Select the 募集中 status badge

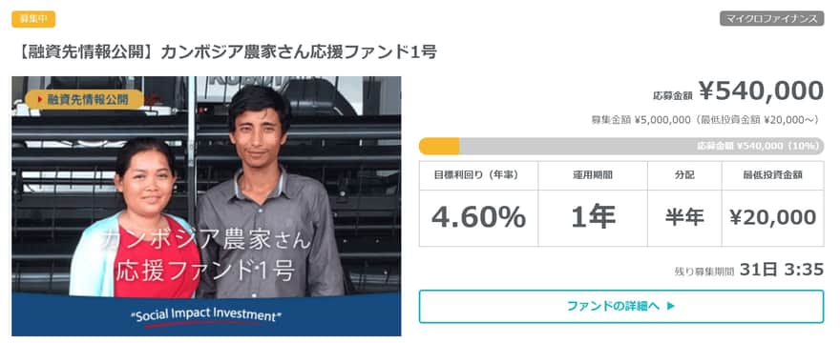33,19
